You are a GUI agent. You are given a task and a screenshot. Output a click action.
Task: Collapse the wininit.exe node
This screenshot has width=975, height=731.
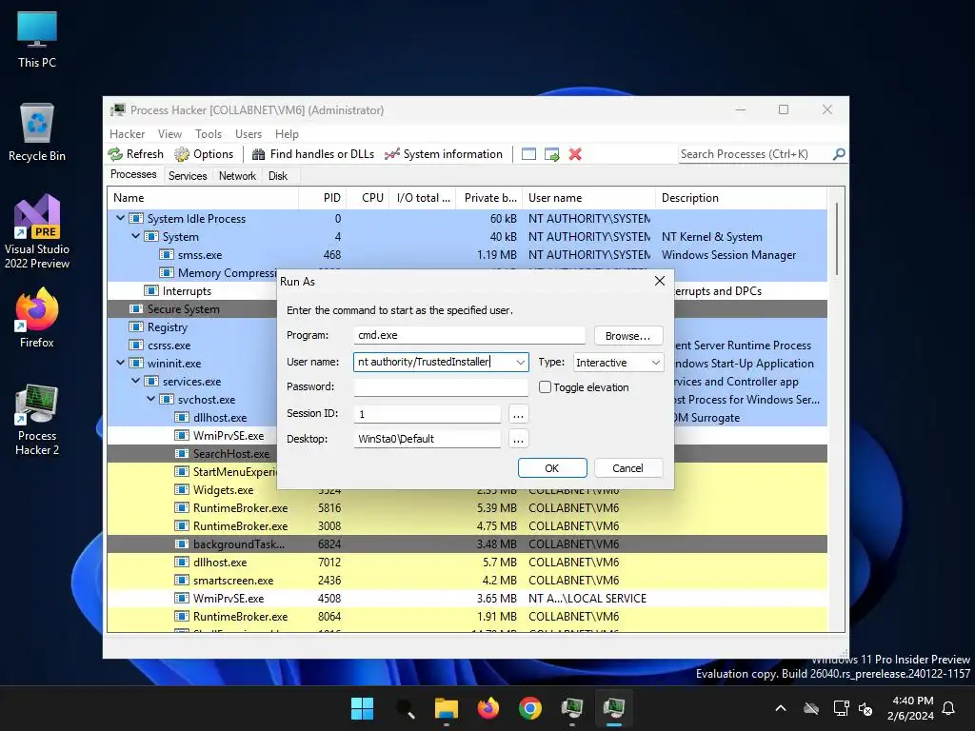tap(121, 363)
